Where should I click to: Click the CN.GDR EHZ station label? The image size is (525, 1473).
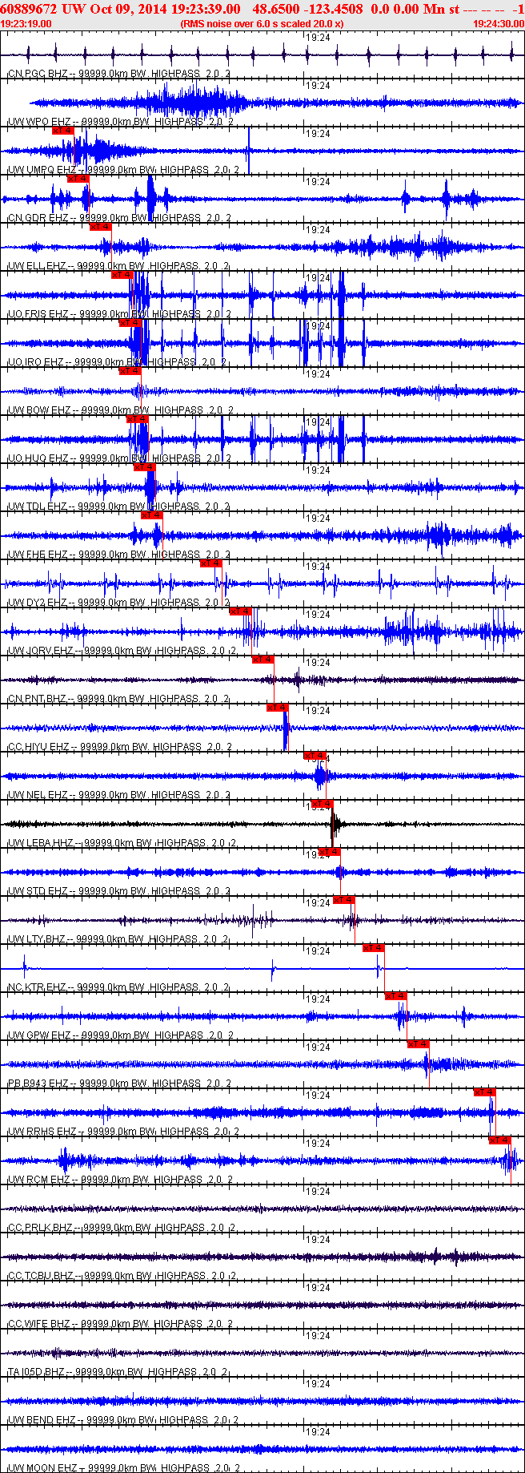pyautogui.click(x=38, y=218)
